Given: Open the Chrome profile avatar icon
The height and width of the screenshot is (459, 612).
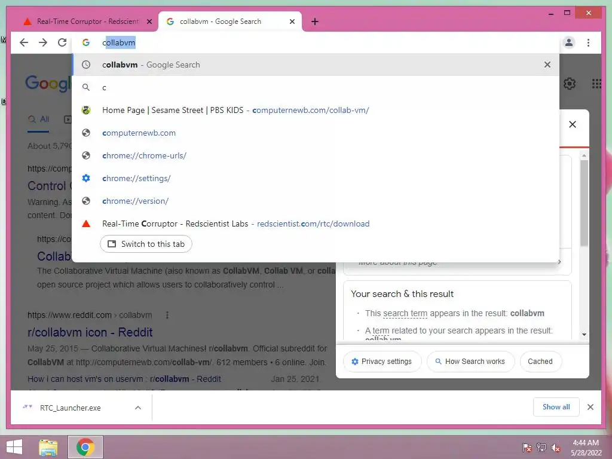Looking at the screenshot, I should pos(569,42).
